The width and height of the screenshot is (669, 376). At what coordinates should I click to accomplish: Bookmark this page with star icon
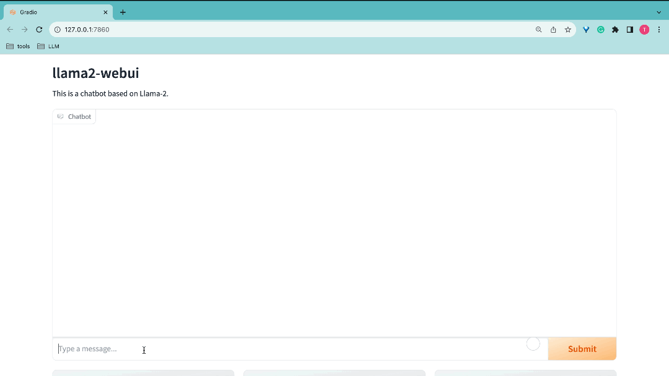coord(568,30)
